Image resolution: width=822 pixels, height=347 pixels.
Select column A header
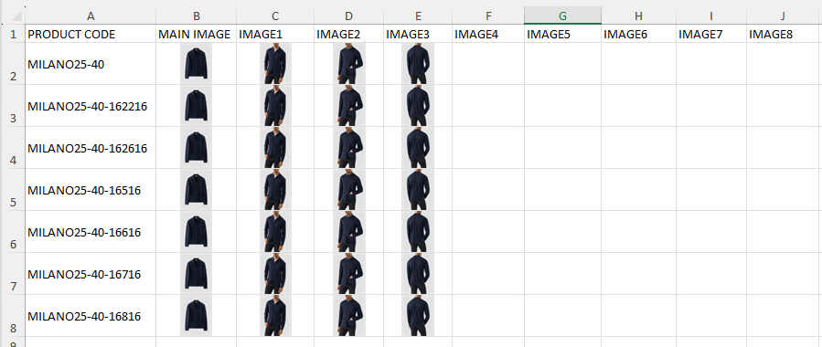pyautogui.click(x=91, y=16)
